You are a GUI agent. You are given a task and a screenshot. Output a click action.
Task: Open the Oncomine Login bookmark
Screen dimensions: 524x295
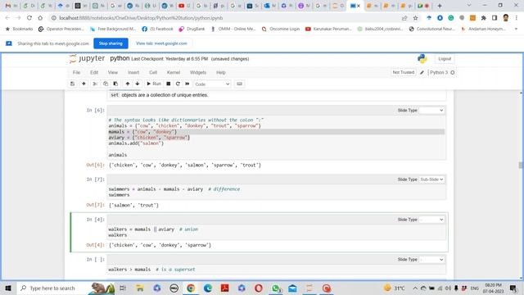pos(281,29)
